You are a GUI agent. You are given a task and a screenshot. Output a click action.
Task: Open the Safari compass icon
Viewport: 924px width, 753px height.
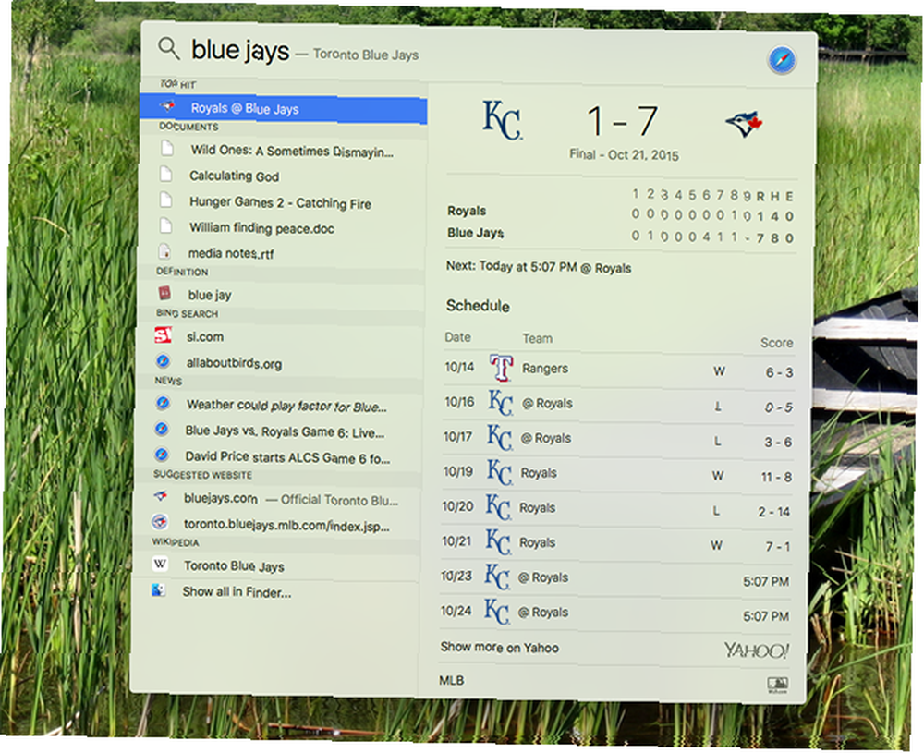[782, 60]
